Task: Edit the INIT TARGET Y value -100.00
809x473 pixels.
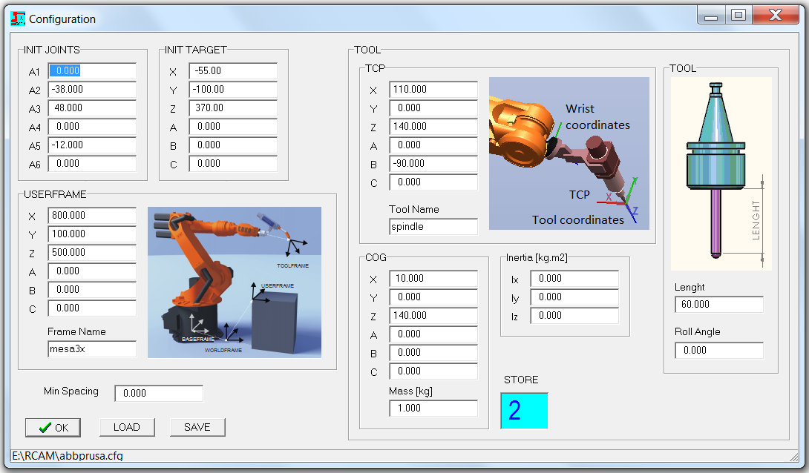Action: (x=233, y=90)
